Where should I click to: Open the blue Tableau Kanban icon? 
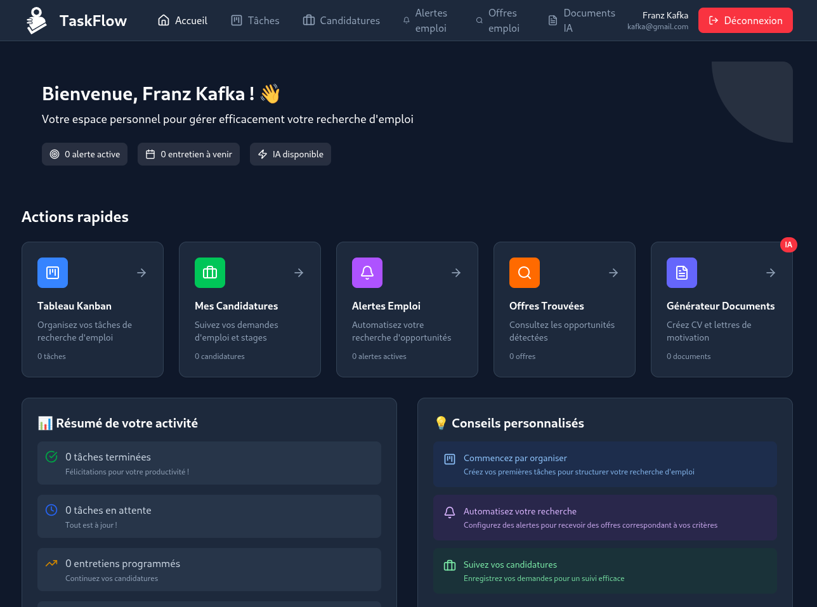[x=53, y=273]
